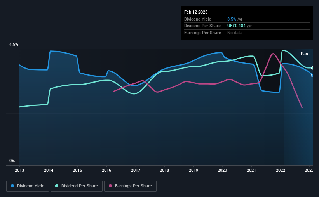Click the 3.5% Dividend Yield tooltip value
Image resolution: width=319 pixels, height=197 pixels.
point(232,19)
